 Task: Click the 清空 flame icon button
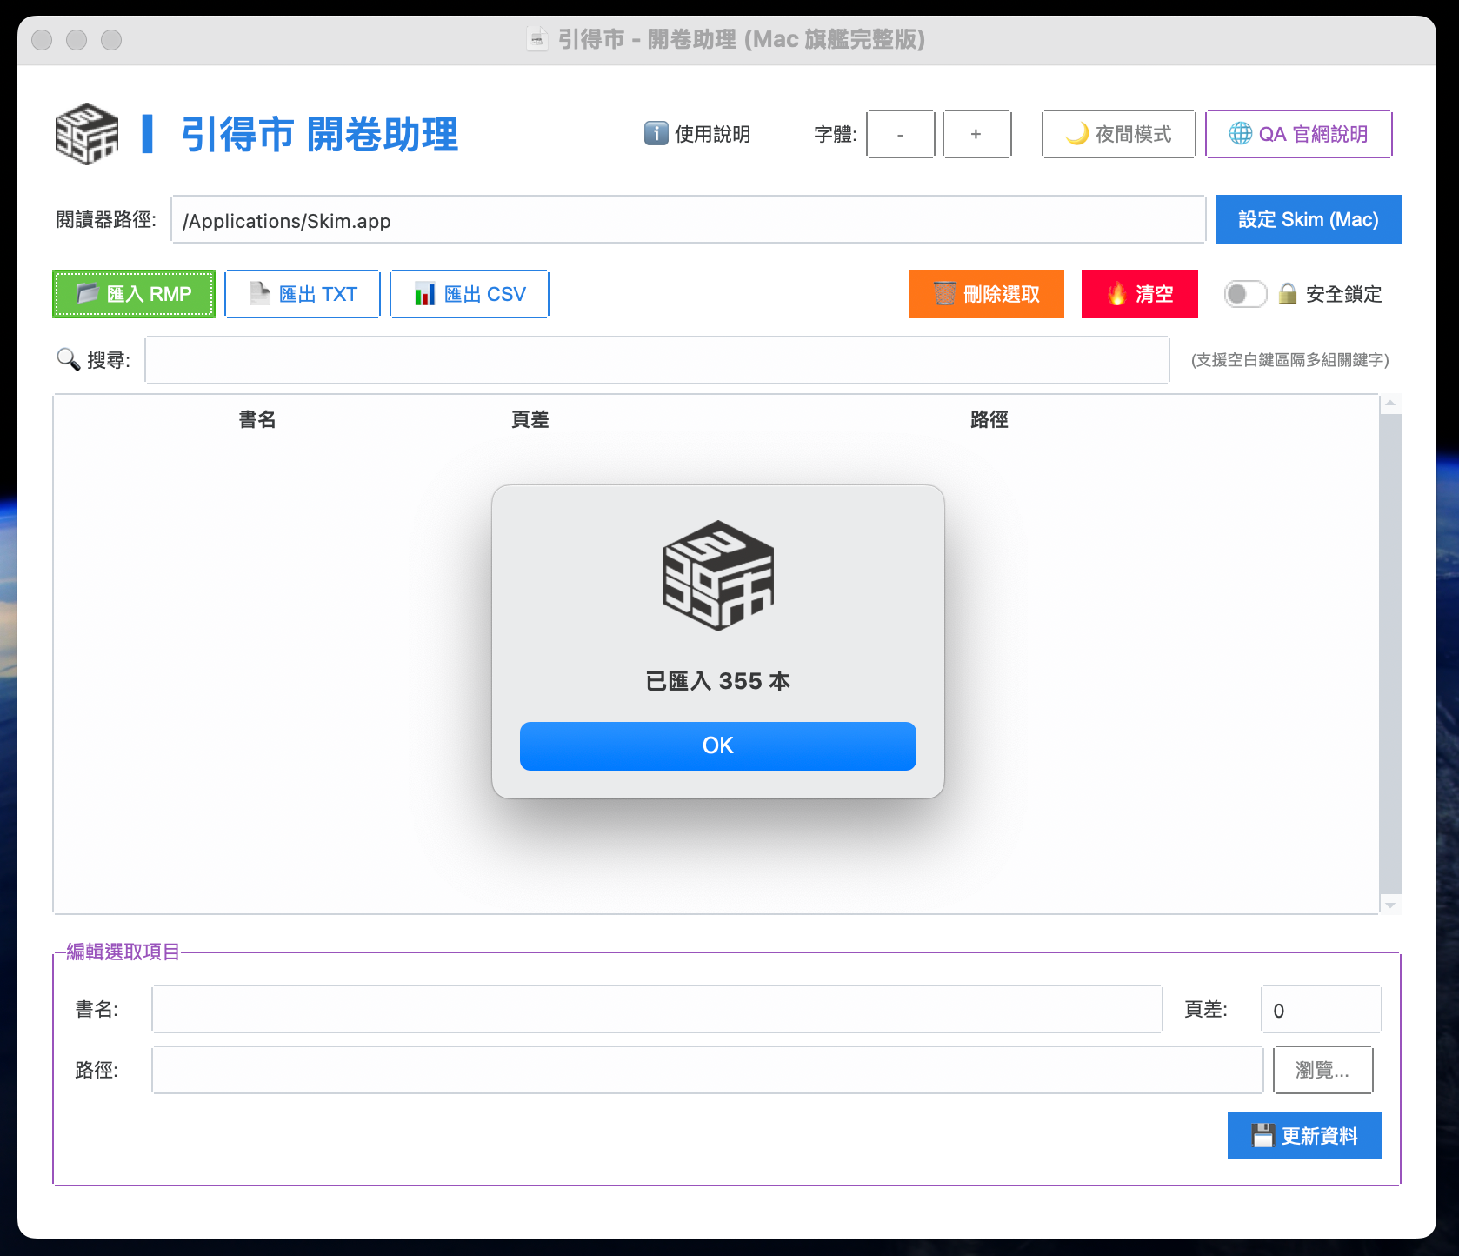(1139, 294)
